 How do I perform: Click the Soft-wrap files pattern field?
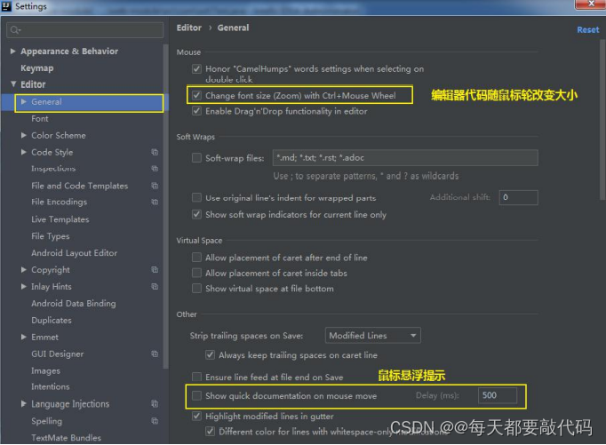[405, 157]
